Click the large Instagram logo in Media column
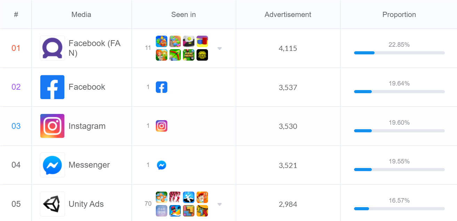 (52, 126)
